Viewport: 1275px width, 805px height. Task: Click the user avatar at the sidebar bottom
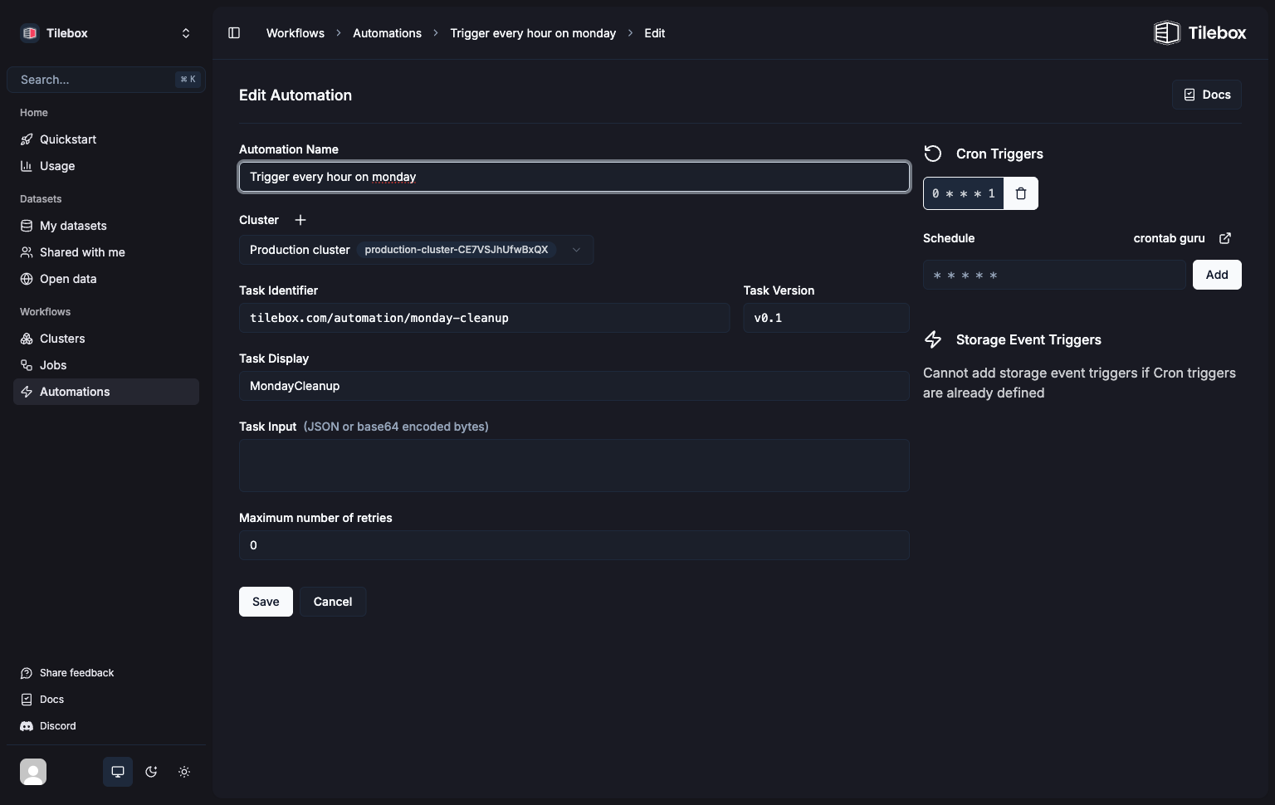(33, 772)
